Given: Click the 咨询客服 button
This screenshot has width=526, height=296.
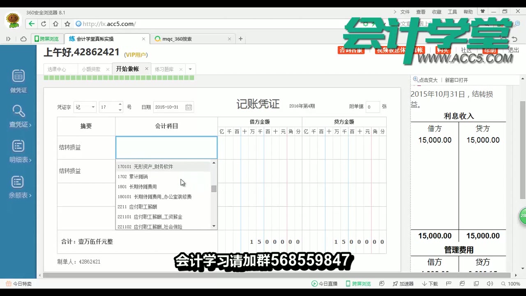Looking at the screenshot, I should click(x=351, y=50).
